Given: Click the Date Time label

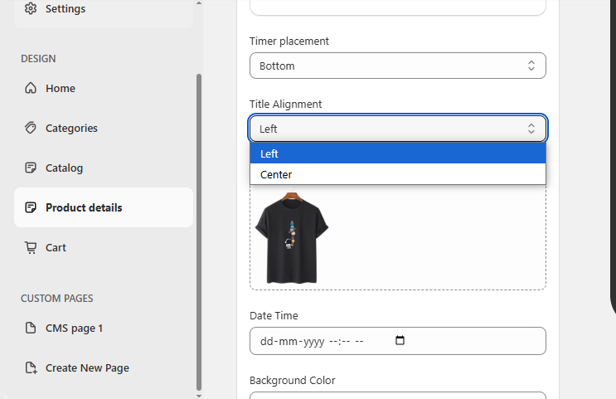Looking at the screenshot, I should tap(274, 316).
